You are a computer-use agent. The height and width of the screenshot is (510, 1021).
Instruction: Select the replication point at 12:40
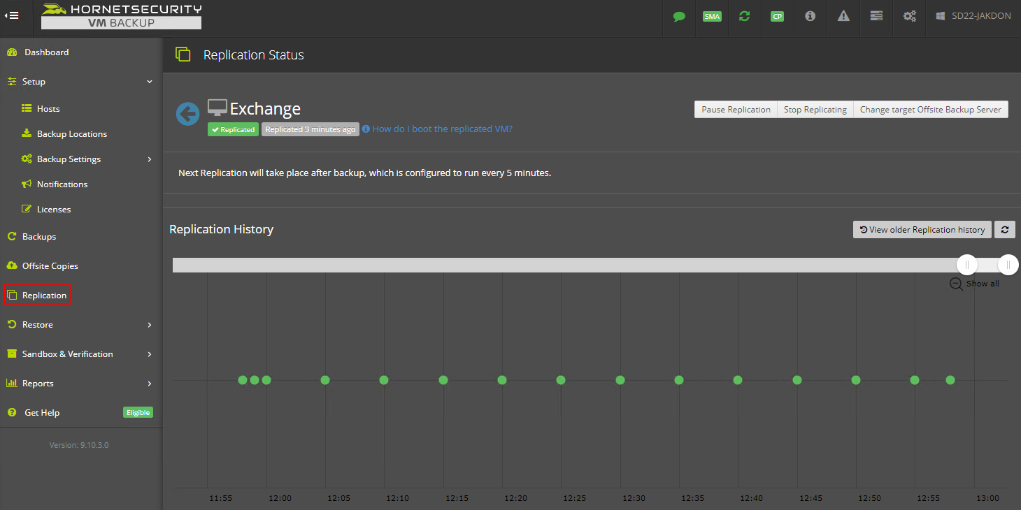(738, 380)
